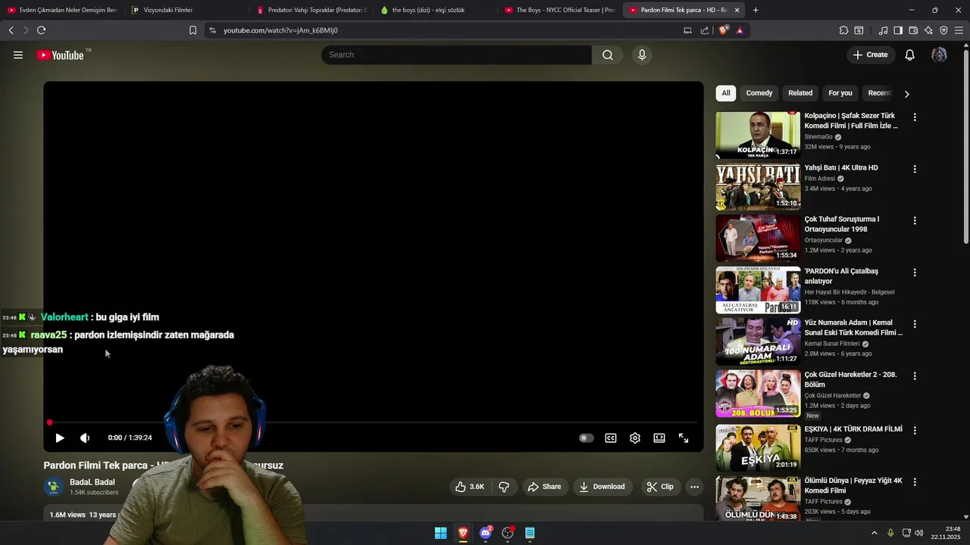This screenshot has height=545, width=970.
Task: Mute the video volume
Action: [x=85, y=438]
